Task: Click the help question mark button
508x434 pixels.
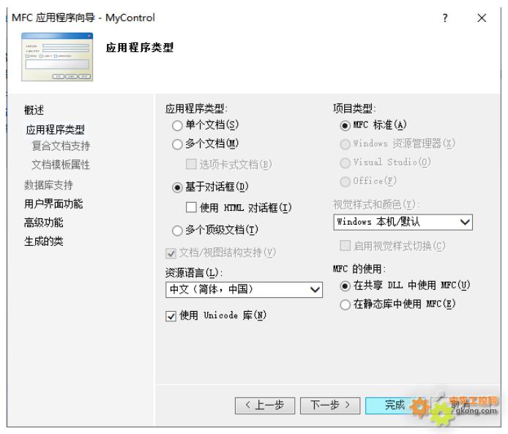Action: [x=445, y=18]
